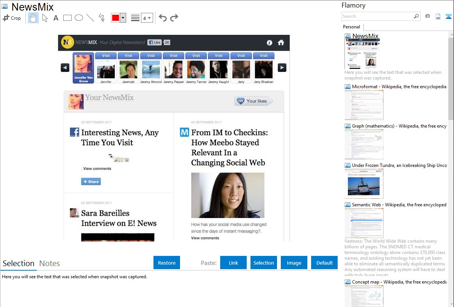Click the document page icon in Flamory panel

[438, 16]
